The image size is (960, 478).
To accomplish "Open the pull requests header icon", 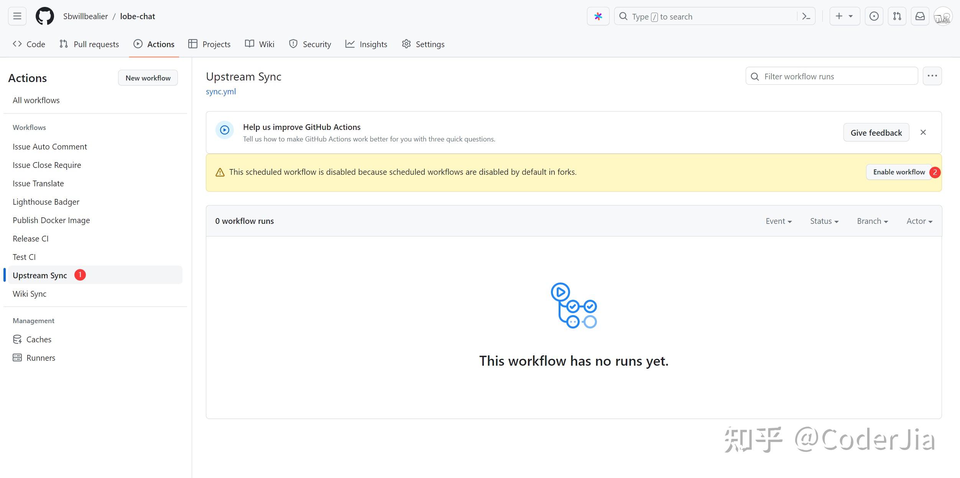I will tap(897, 16).
